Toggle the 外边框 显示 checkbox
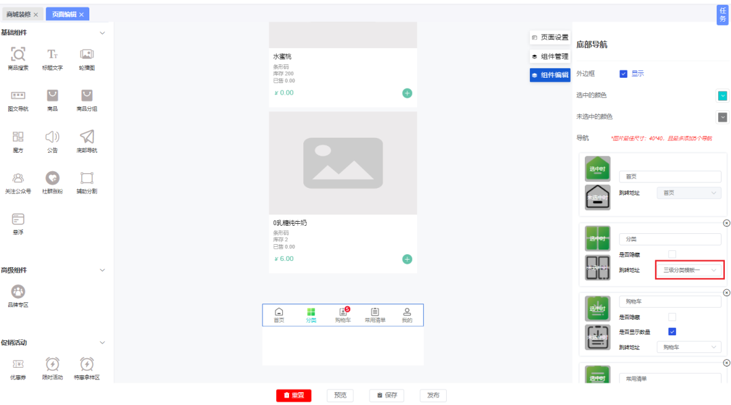 click(623, 74)
